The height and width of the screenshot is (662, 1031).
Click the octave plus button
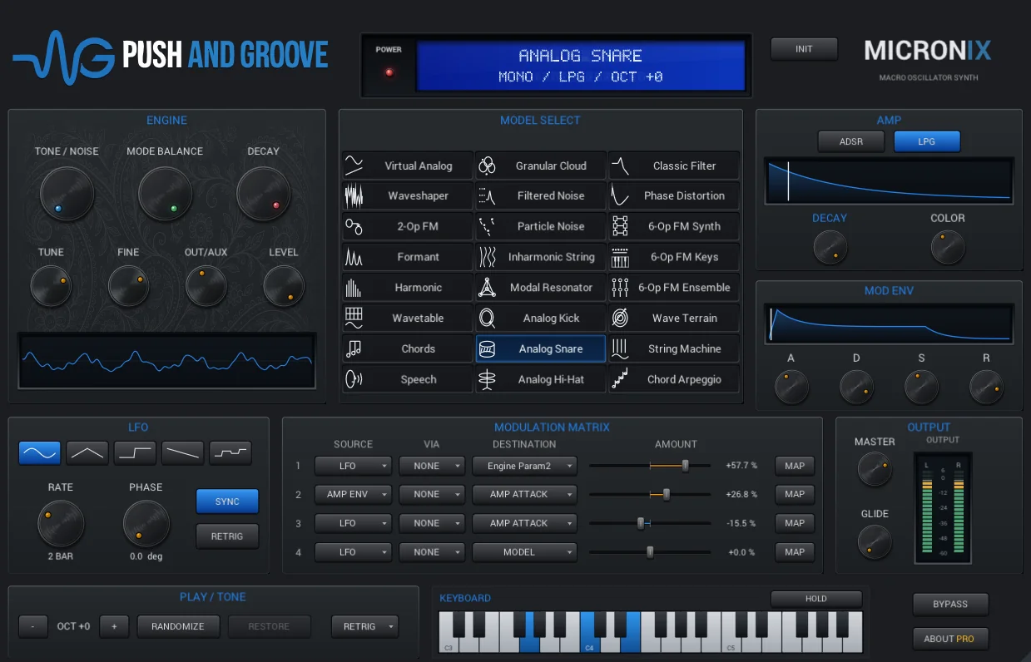(x=114, y=626)
